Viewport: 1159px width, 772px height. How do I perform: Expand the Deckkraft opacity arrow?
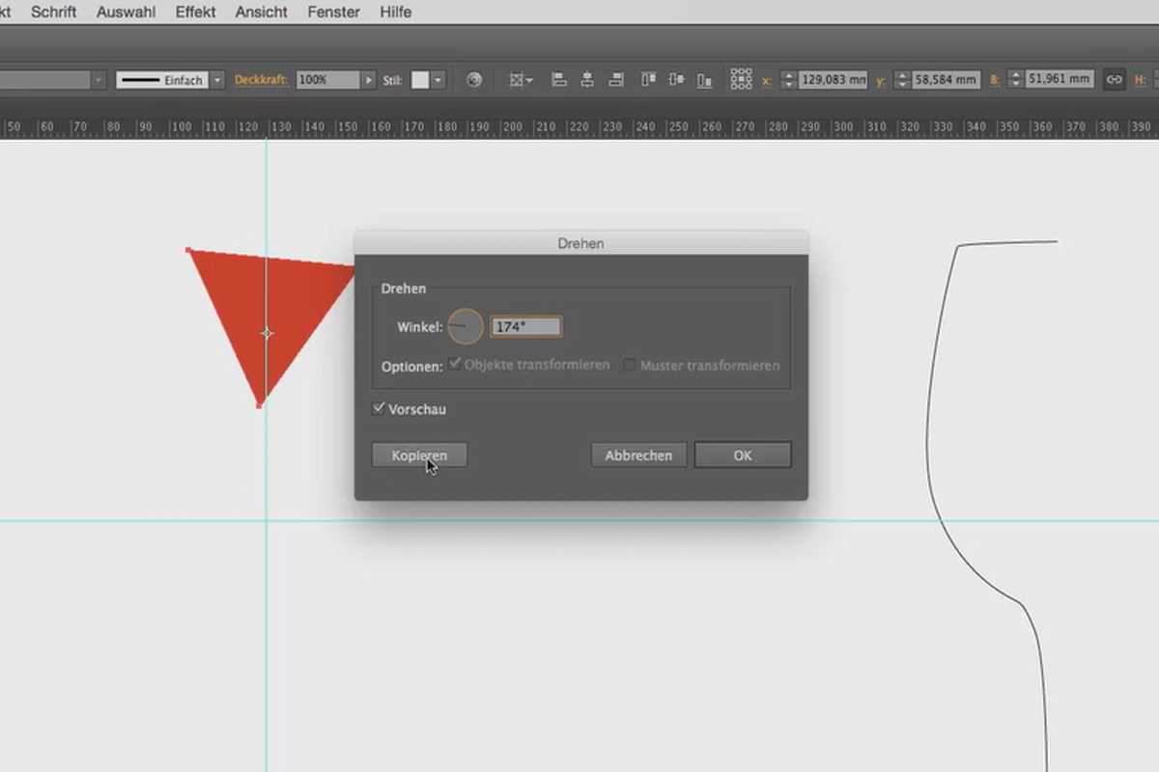tap(368, 80)
